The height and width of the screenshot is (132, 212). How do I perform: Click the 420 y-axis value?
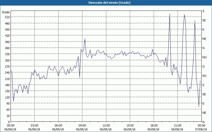tap(7, 36)
